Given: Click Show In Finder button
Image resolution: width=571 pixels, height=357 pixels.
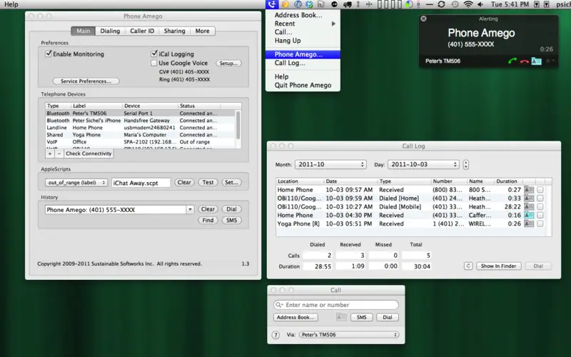Looking at the screenshot, I should (498, 266).
